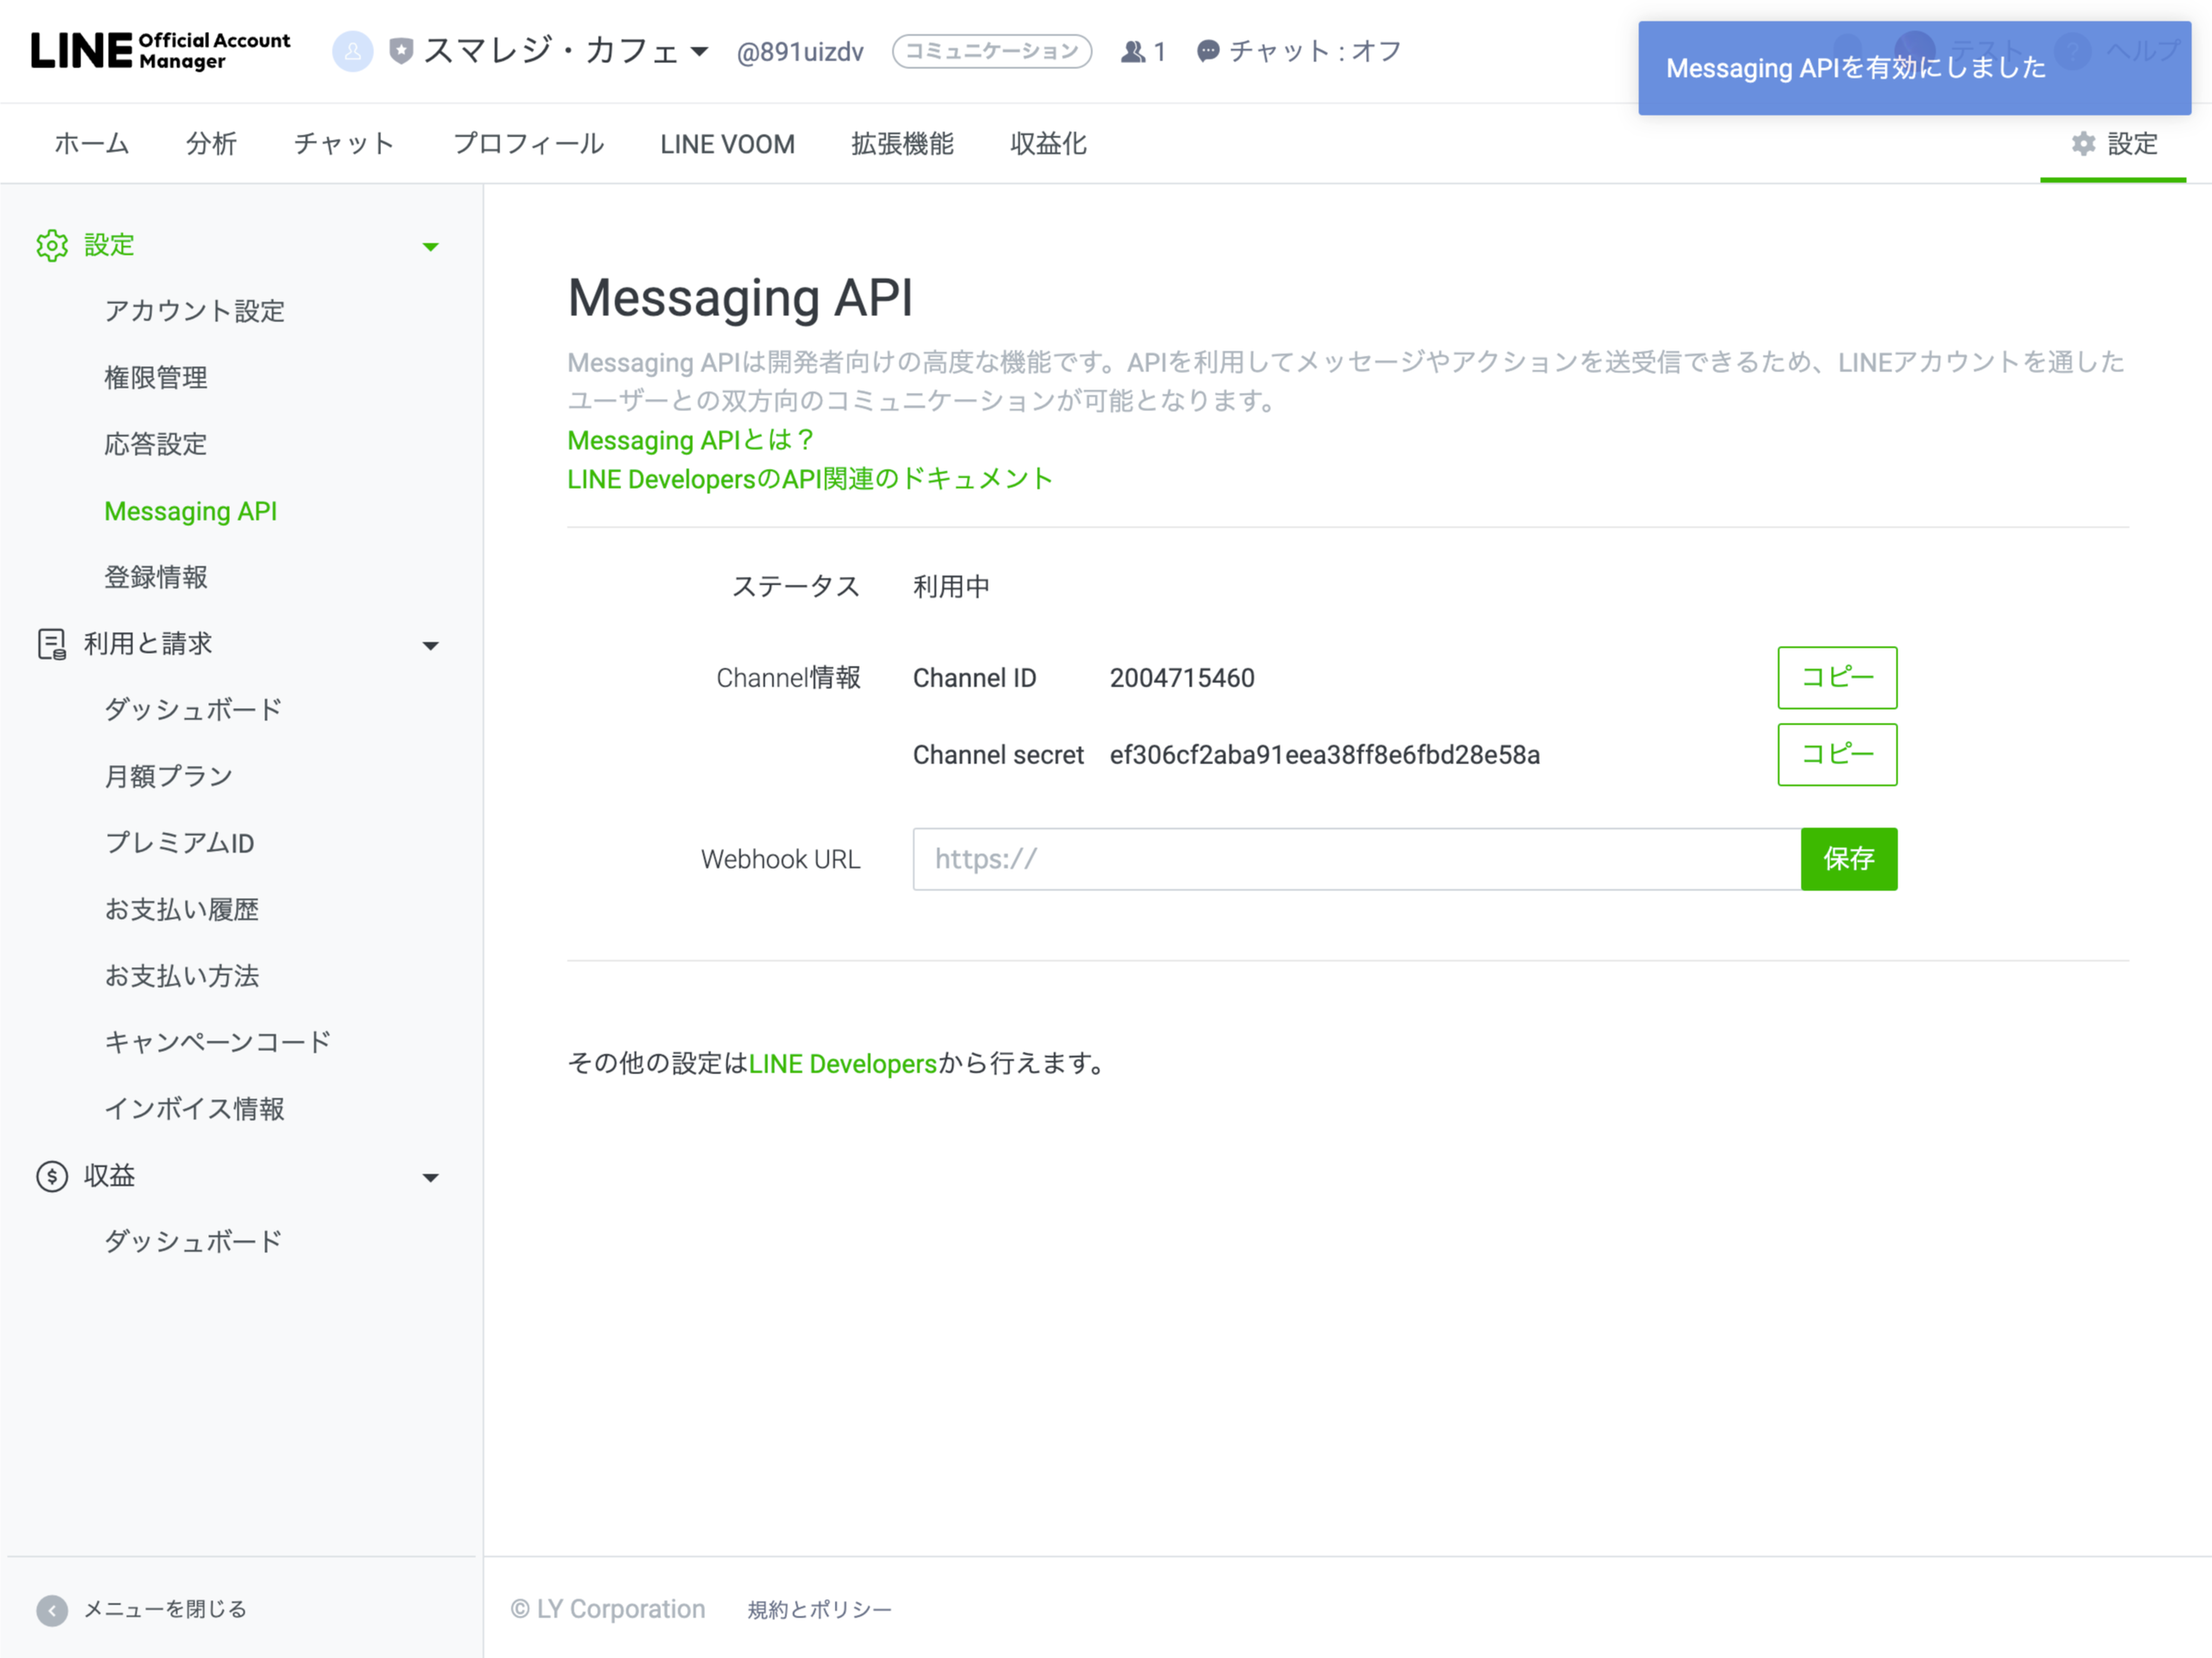Click the 利用と請求 billing icon
Image resolution: width=2212 pixels, height=1658 pixels.
(x=52, y=643)
